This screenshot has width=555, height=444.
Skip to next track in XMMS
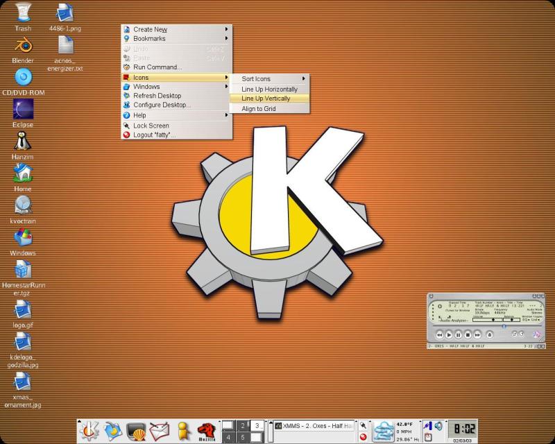pyautogui.click(x=477, y=334)
